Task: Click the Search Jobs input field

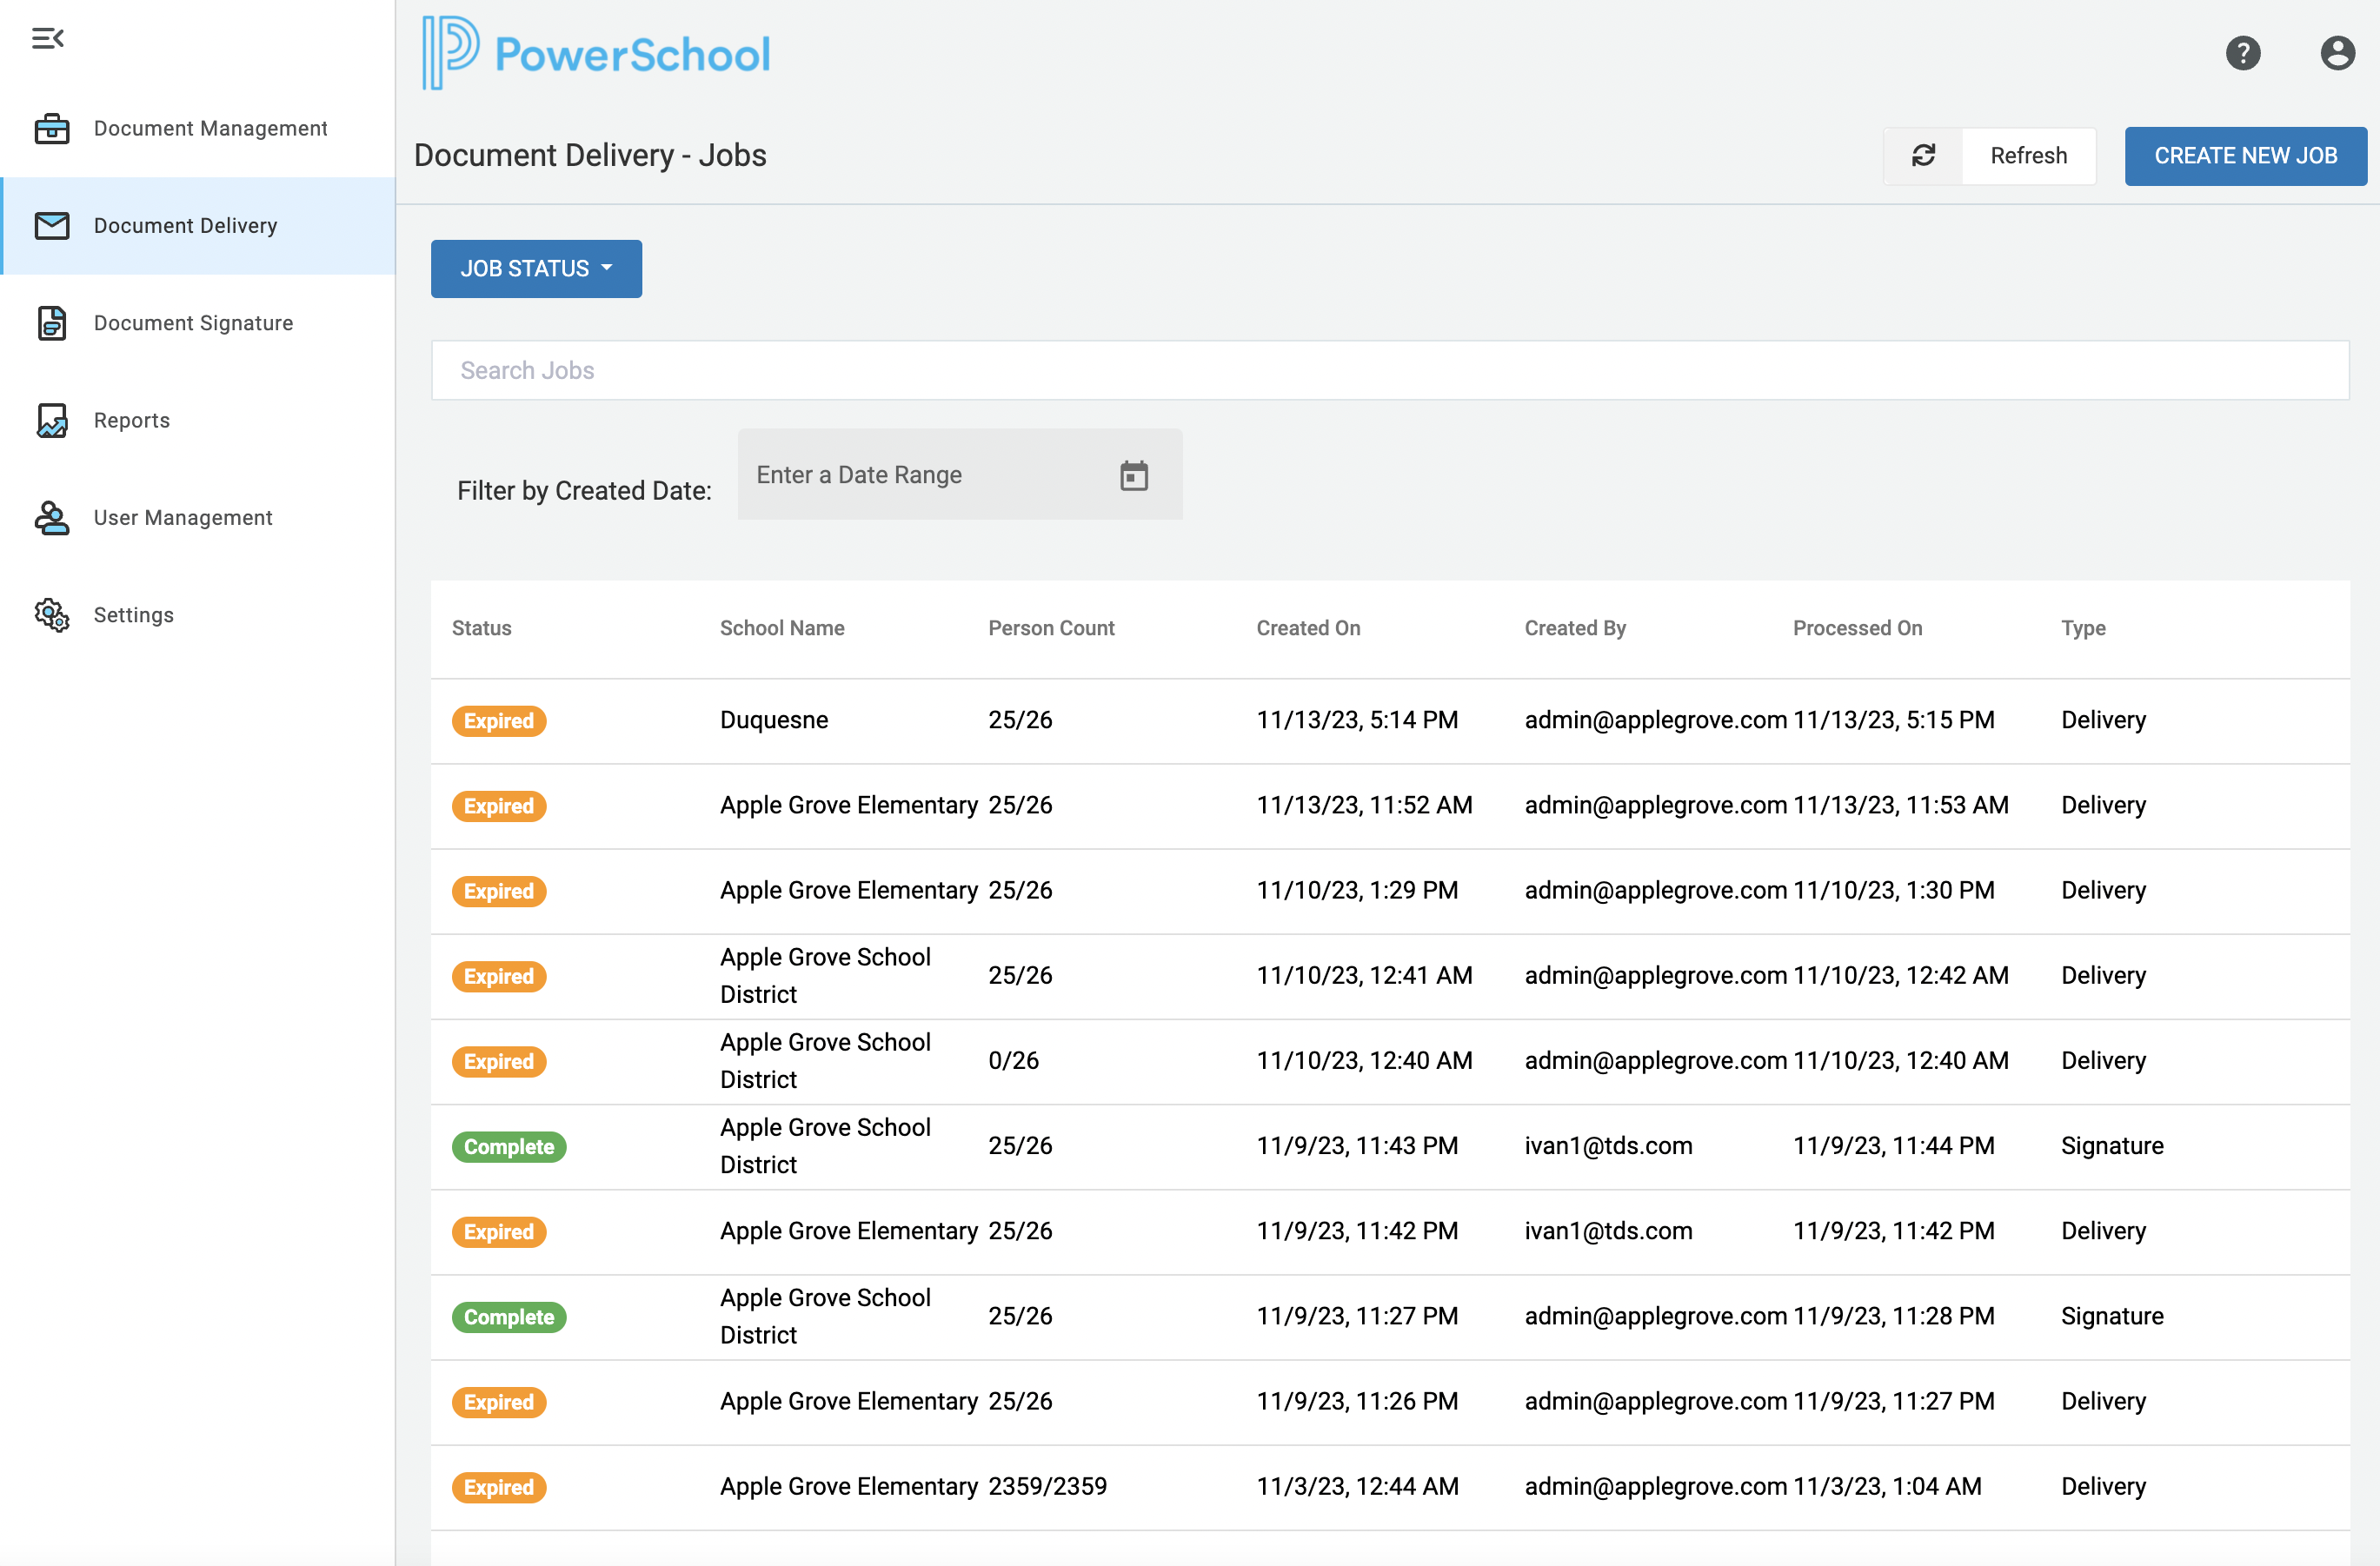Action: (x=1391, y=368)
